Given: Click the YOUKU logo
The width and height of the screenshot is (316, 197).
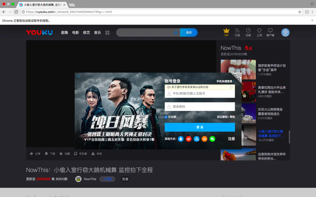Looking at the screenshot, I should [39, 33].
